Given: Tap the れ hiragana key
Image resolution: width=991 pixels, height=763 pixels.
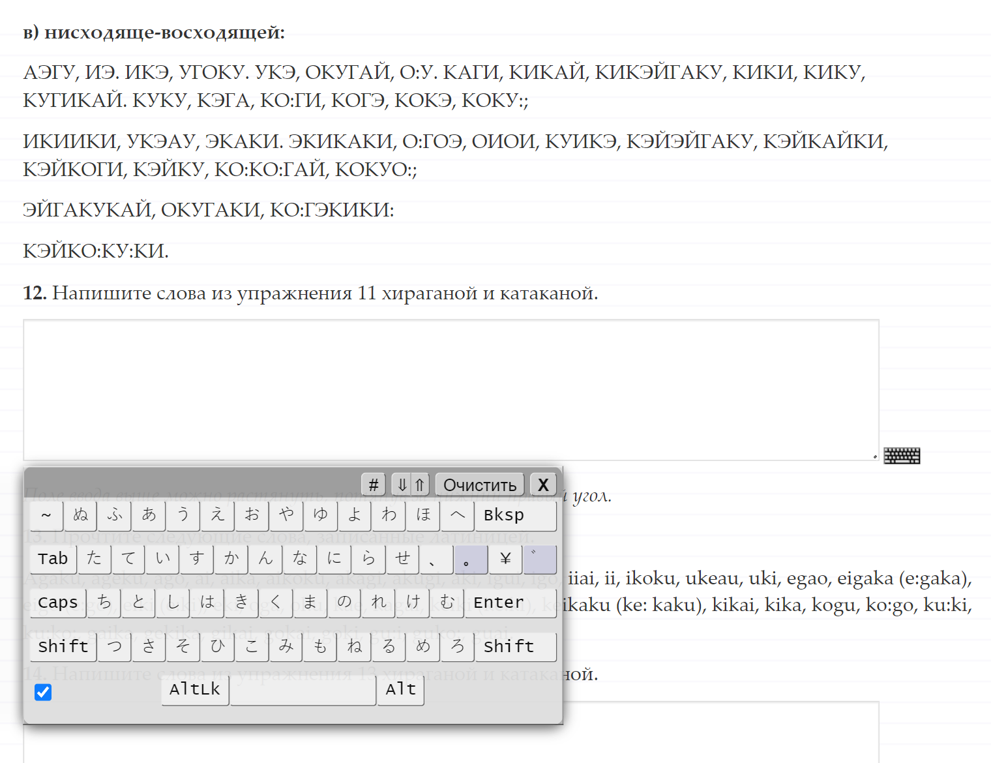Looking at the screenshot, I should [378, 603].
